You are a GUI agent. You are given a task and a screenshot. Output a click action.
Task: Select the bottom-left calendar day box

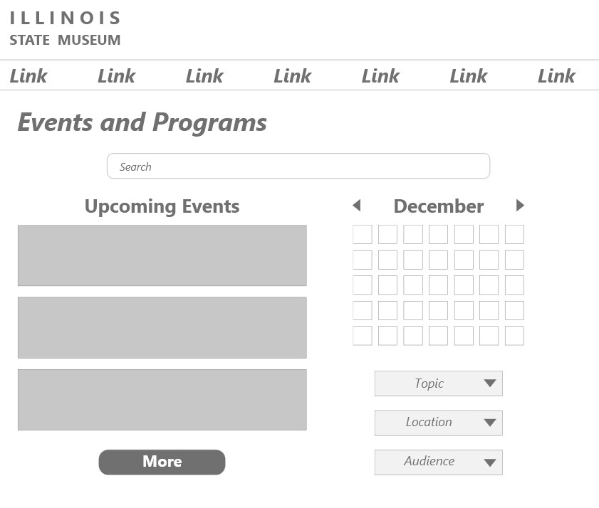tap(362, 336)
